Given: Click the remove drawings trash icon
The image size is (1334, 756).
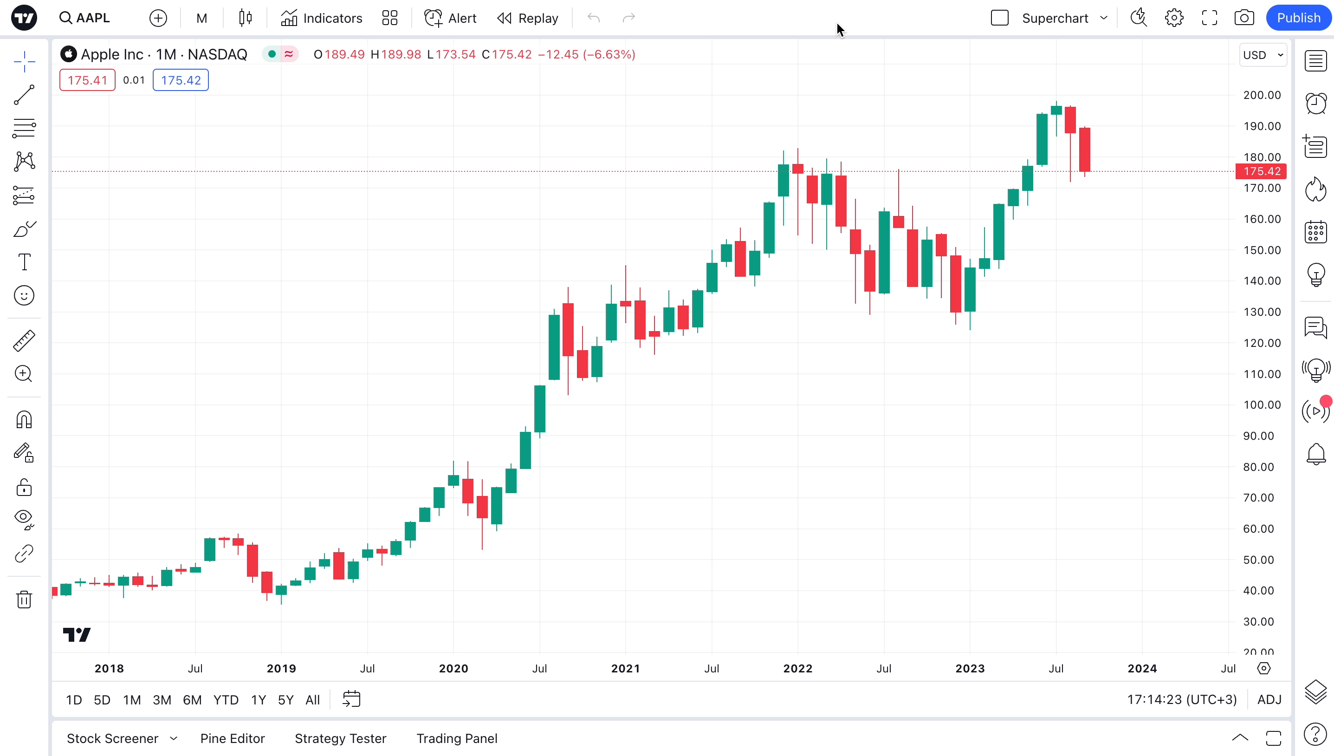Looking at the screenshot, I should [x=24, y=600].
